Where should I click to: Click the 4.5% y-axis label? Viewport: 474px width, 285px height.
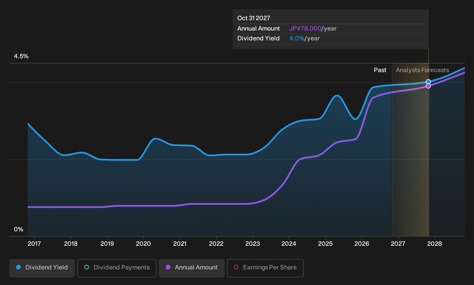(21, 56)
